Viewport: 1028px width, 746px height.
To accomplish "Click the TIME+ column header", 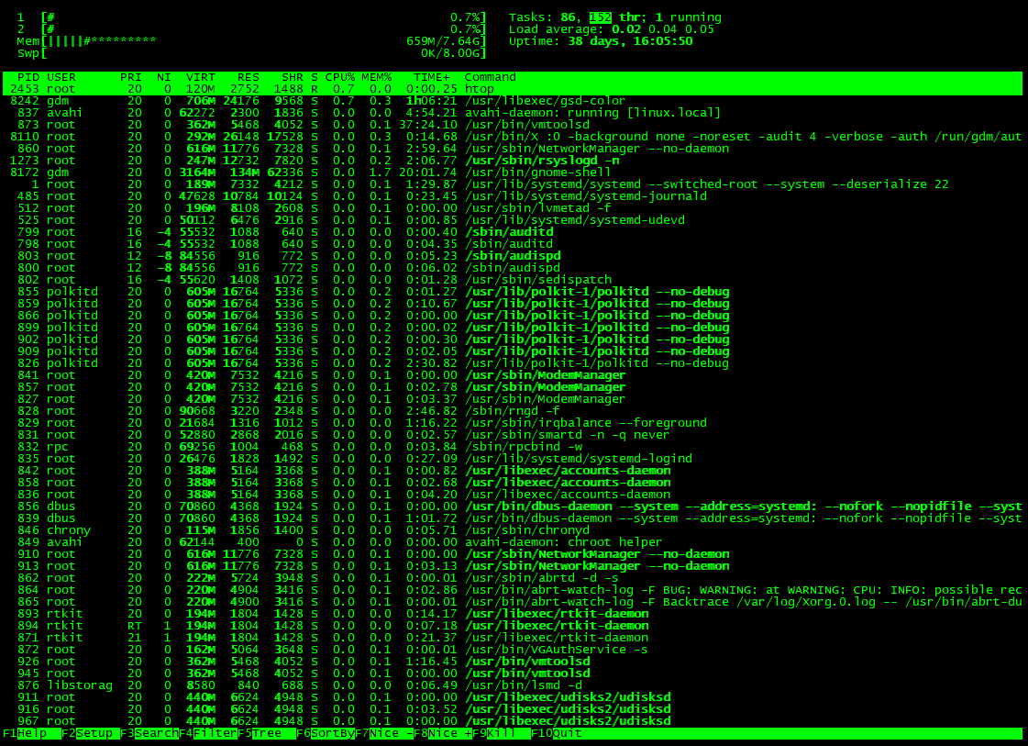I will pyautogui.click(x=431, y=77).
